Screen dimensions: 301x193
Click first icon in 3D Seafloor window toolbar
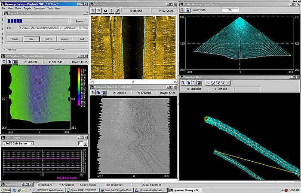click(x=4, y=62)
